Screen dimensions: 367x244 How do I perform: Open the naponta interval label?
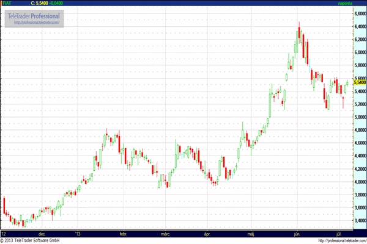(346, 3)
